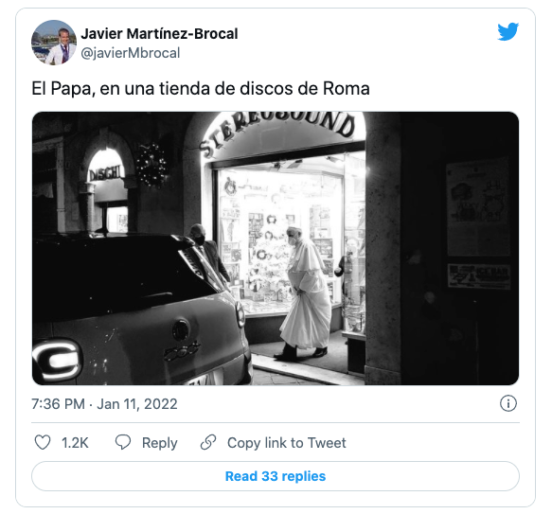Open Javier Martínez-Brocal's profile avatar

point(54,43)
